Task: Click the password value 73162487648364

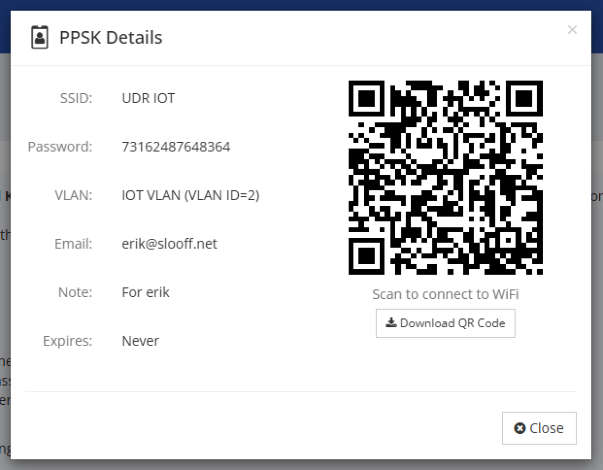Action: coord(176,146)
